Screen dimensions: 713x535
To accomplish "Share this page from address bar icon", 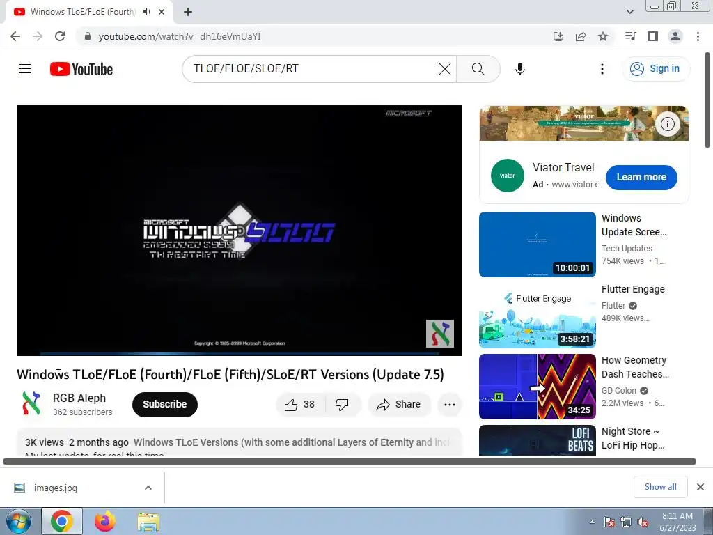I will pyautogui.click(x=581, y=36).
